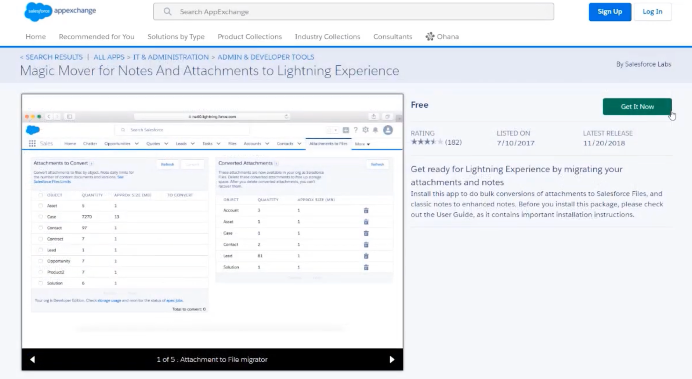This screenshot has height=379, width=692.
Task: Delete converted Contact attachments trash icon
Action: (366, 244)
